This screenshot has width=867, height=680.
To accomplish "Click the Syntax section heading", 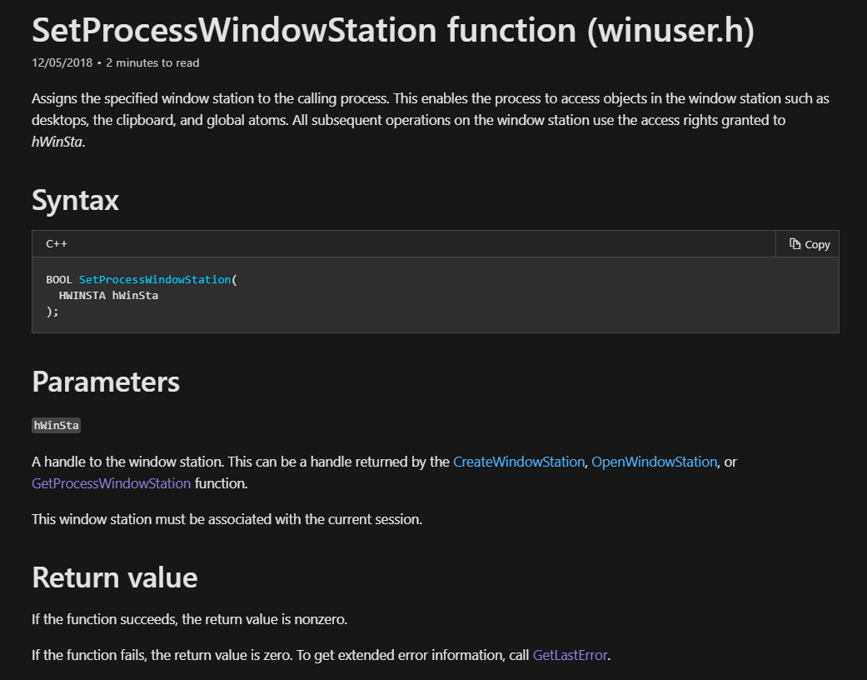I will (75, 200).
